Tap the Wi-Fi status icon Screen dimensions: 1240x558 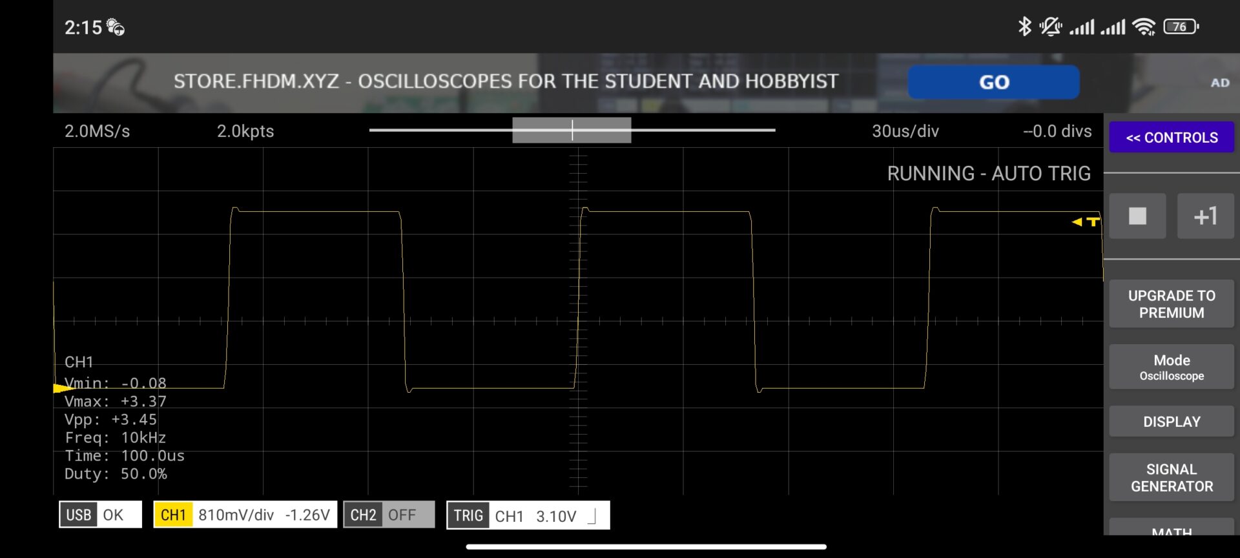pyautogui.click(x=1143, y=26)
